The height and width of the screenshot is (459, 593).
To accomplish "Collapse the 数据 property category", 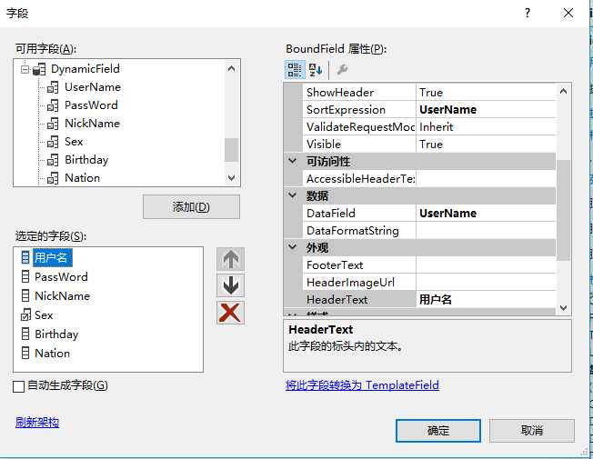I will coord(292,195).
